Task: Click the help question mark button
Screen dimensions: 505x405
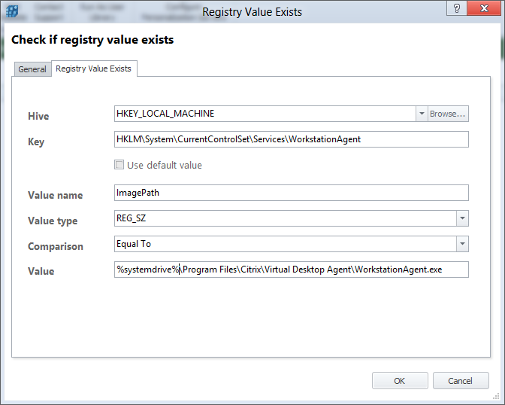Action: [458, 8]
